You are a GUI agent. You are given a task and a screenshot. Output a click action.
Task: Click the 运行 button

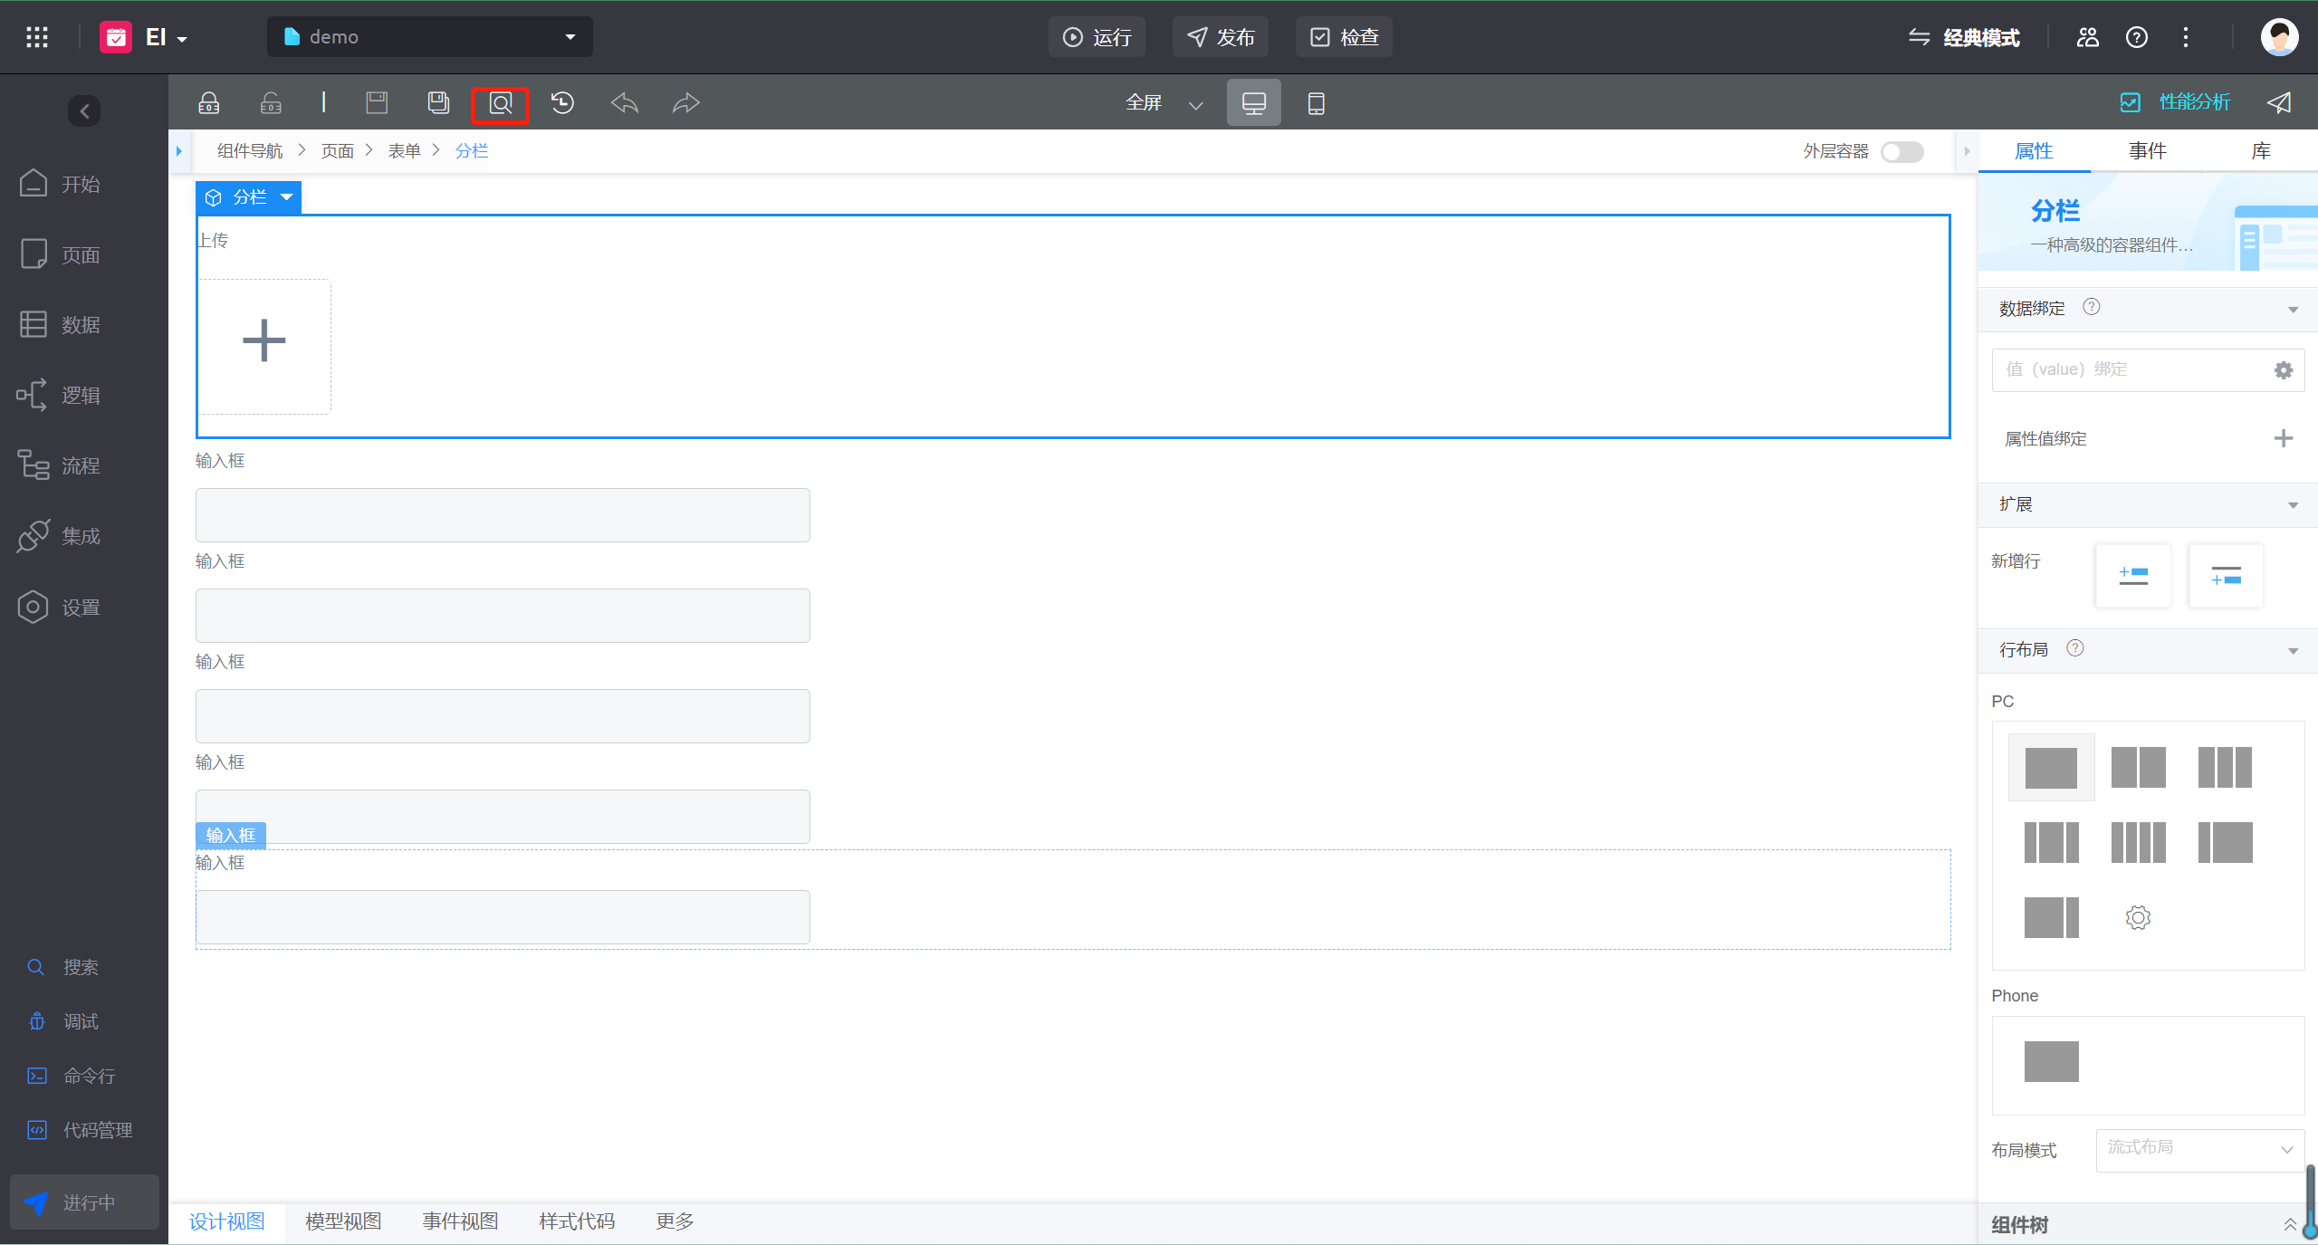click(x=1097, y=37)
